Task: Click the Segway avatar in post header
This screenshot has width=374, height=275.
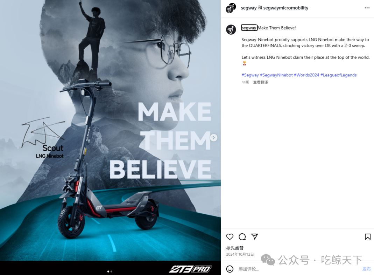Action: tap(231, 8)
